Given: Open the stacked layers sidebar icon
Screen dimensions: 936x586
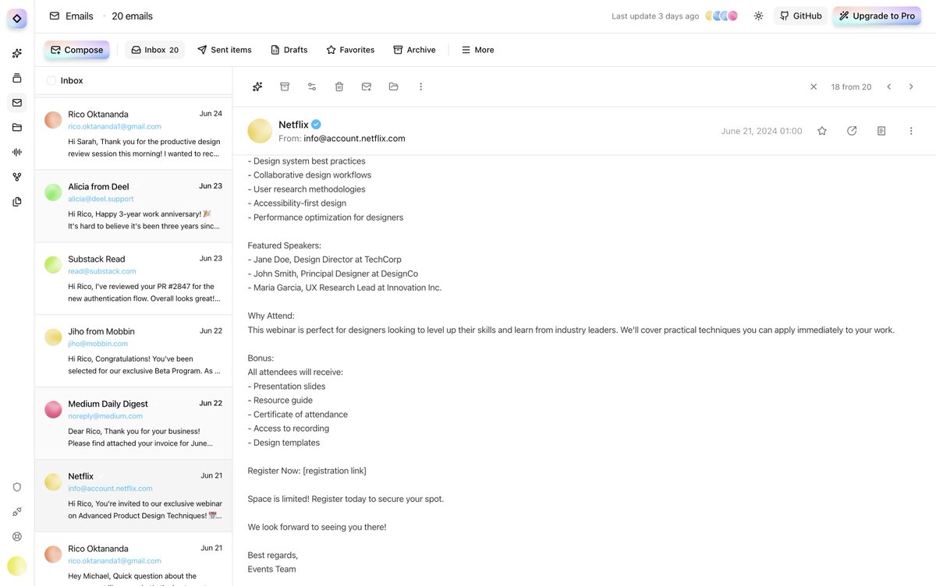Looking at the screenshot, I should [x=17, y=78].
